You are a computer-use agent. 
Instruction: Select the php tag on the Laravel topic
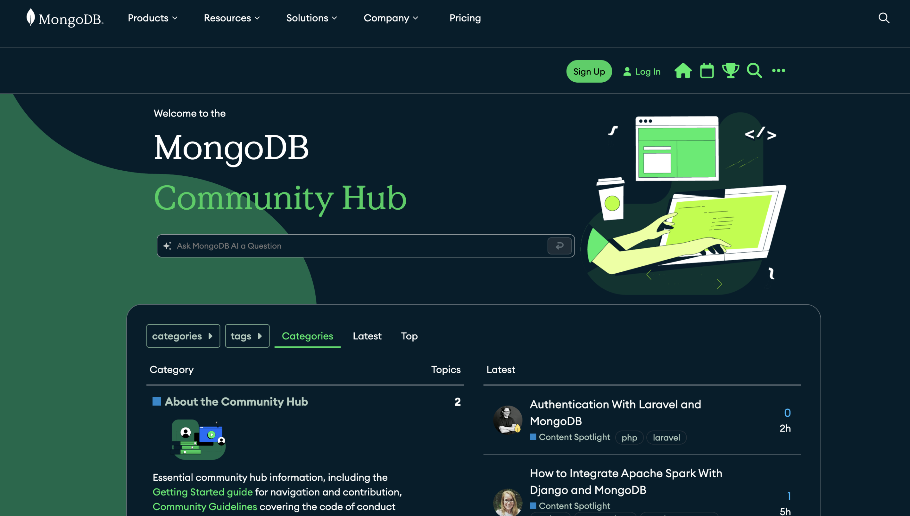(629, 437)
